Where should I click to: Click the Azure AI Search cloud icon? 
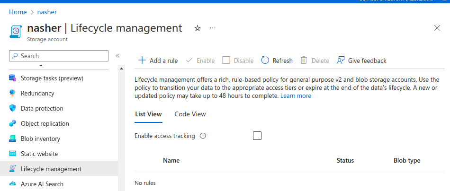pyautogui.click(x=12, y=184)
